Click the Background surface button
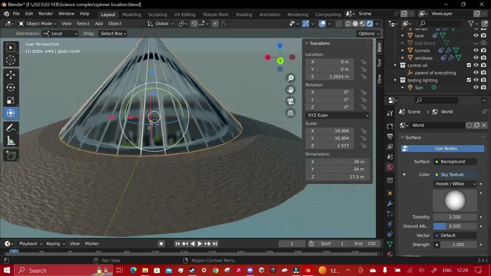 (455, 162)
